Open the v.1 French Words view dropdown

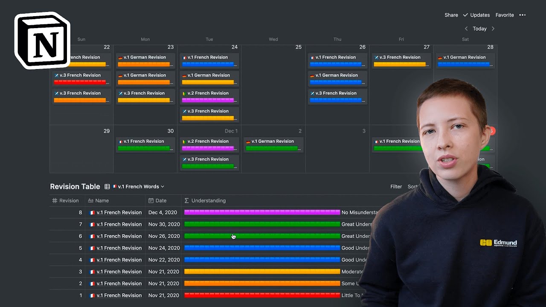[138, 187]
